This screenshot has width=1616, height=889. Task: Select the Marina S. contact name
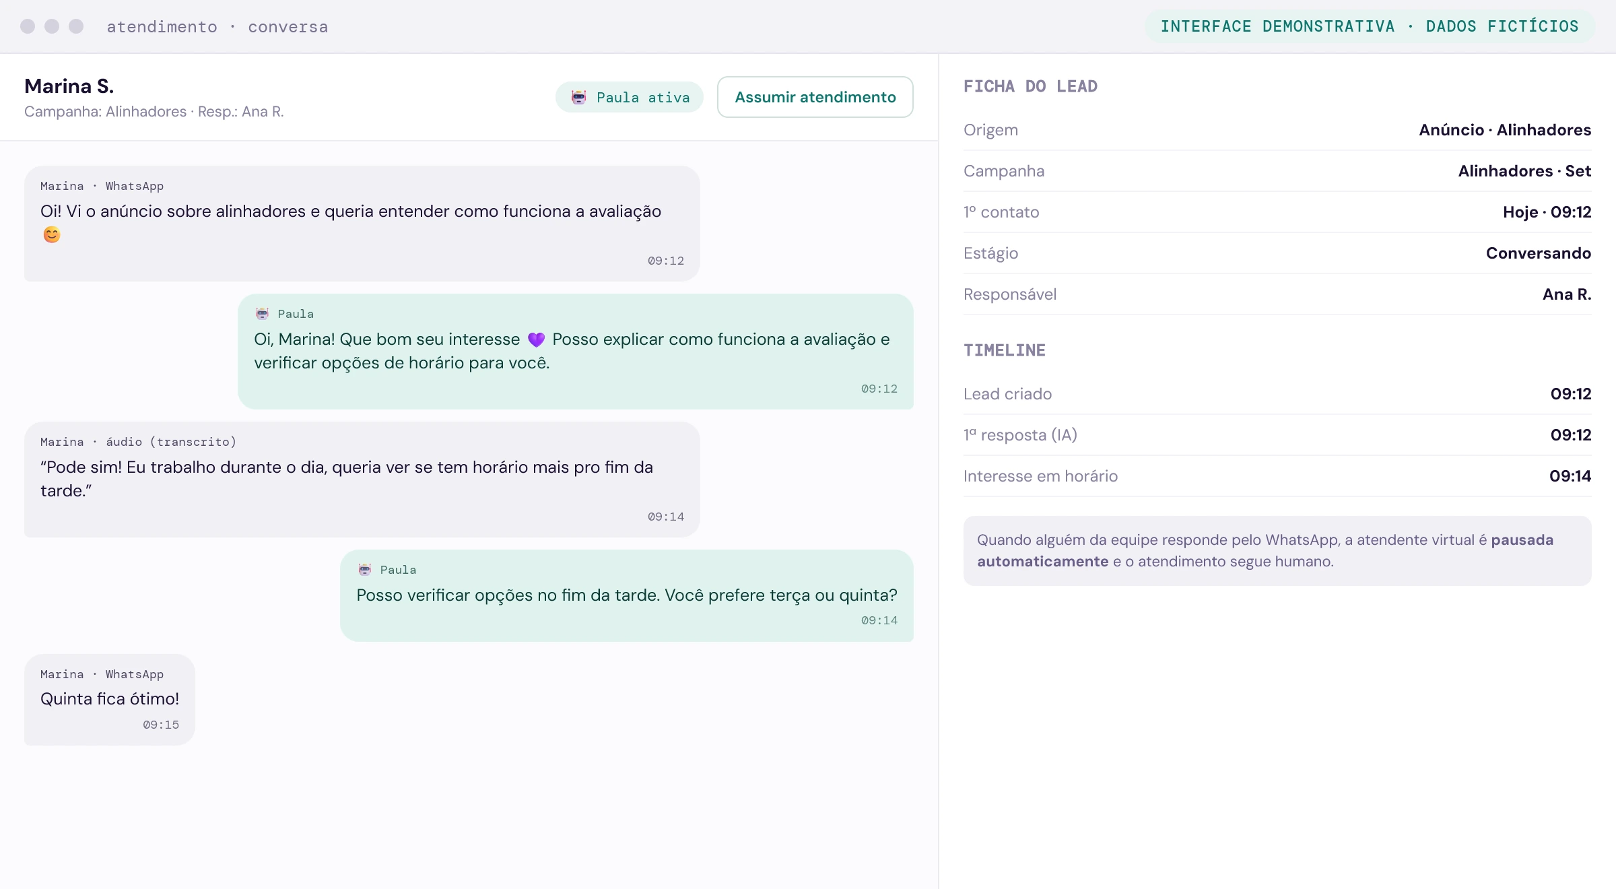point(69,86)
